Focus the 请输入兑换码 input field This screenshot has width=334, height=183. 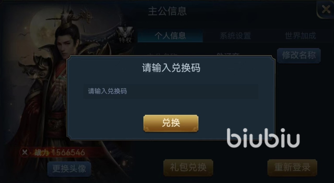tap(171, 91)
